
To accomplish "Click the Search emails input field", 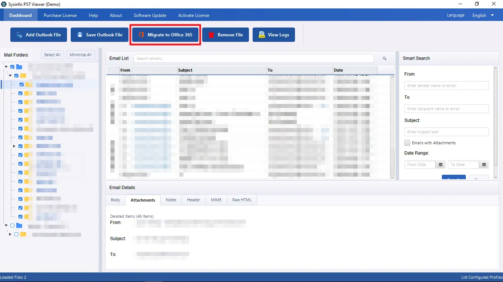I will [x=254, y=58].
